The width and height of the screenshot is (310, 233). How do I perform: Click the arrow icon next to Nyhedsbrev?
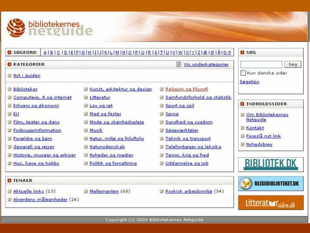[x=242, y=144]
